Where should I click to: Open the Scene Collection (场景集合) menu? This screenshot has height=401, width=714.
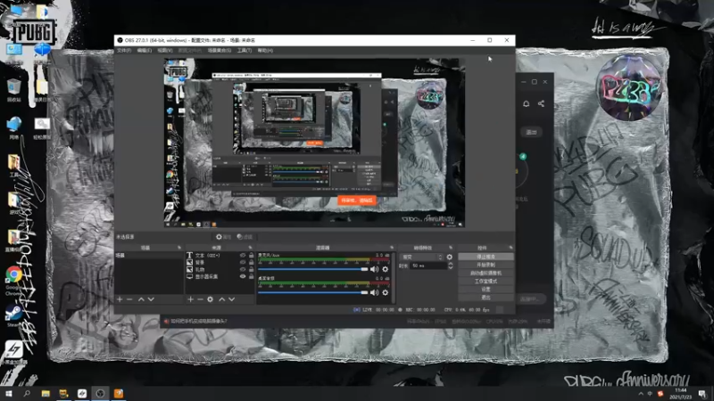(x=220, y=51)
